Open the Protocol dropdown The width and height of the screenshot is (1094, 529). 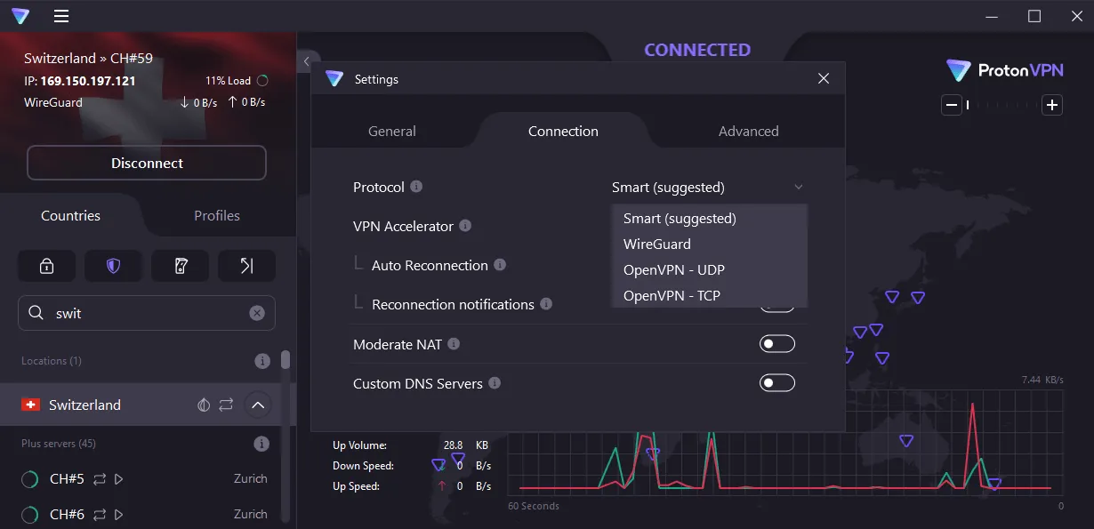pos(707,187)
